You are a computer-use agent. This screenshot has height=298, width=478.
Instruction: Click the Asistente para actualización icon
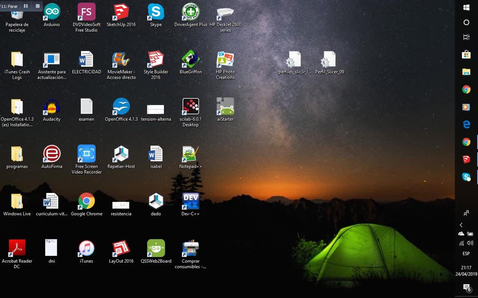pyautogui.click(x=52, y=65)
